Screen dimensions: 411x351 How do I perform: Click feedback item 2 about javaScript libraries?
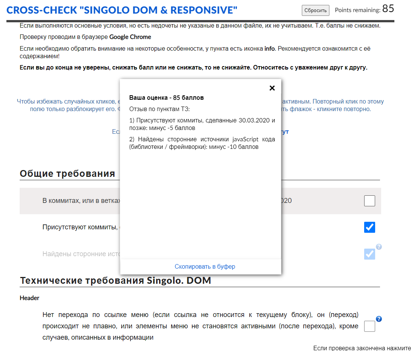point(202,143)
